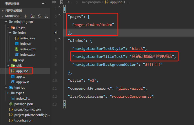Open app.ts file
Viewport: 194px width, 125px height.
tap(21, 77)
